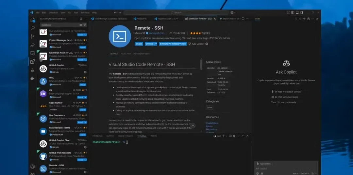Expand install options for Extension Pack for Java

click(86, 60)
